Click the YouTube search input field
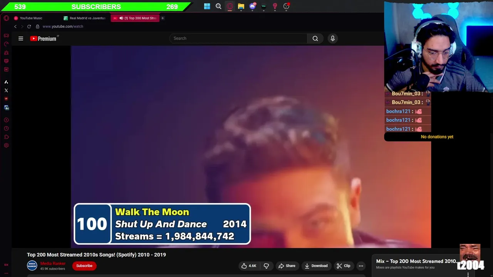 [238, 38]
